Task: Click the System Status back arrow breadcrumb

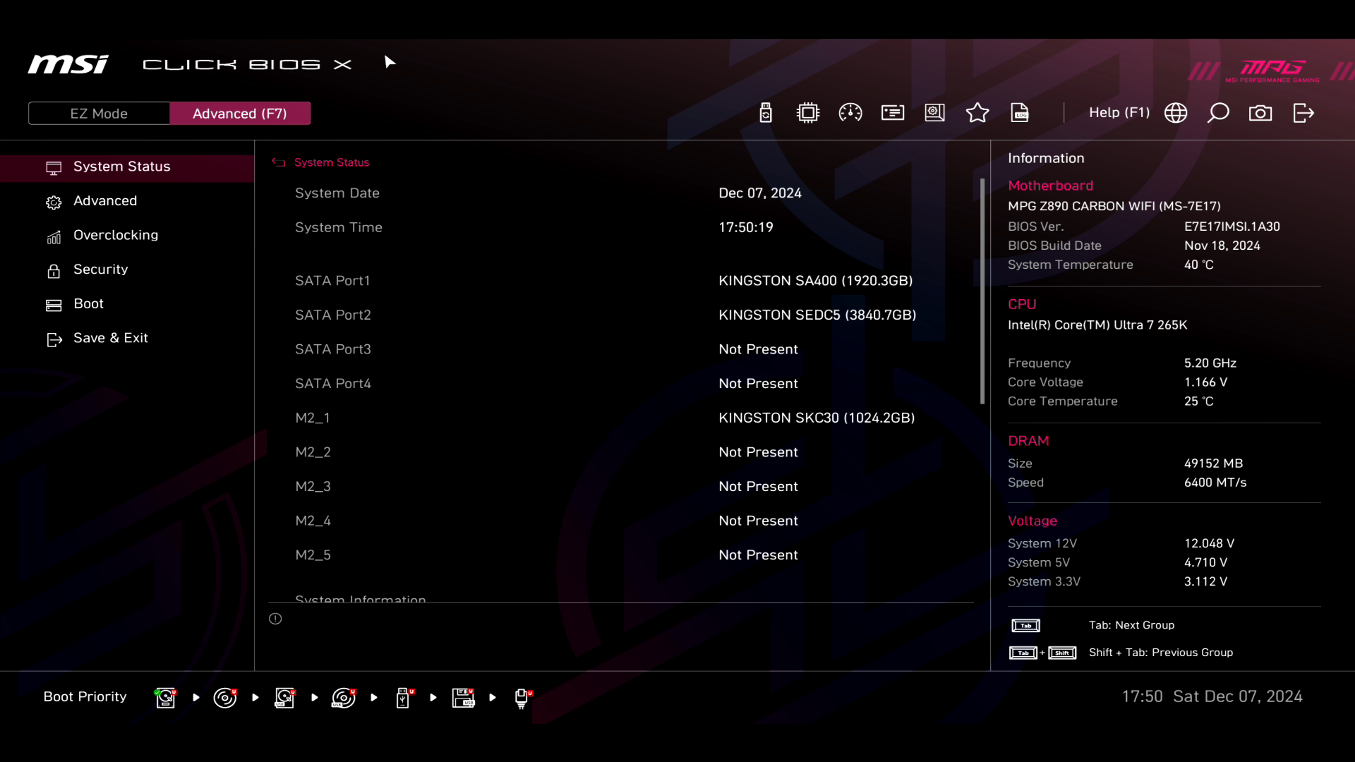Action: (x=279, y=162)
